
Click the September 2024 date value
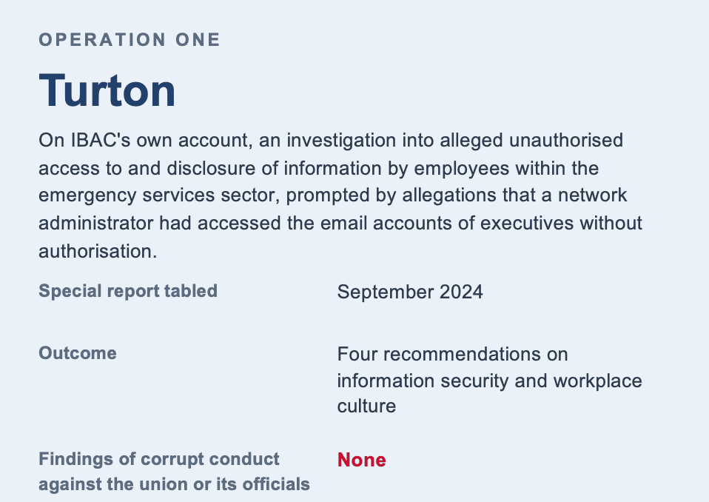point(410,292)
